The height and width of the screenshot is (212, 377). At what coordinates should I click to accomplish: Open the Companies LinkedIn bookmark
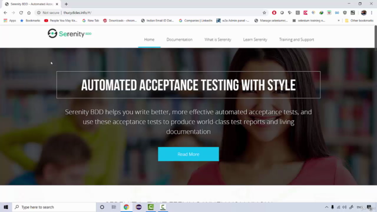[196, 21]
